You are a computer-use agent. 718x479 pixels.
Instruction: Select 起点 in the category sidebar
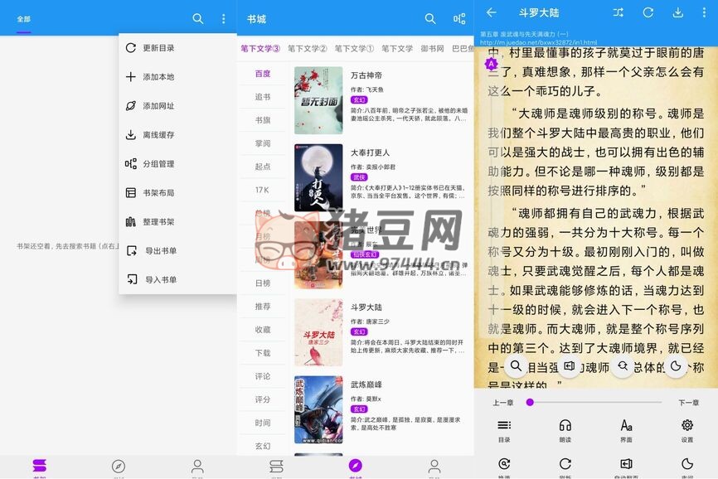coord(263,167)
